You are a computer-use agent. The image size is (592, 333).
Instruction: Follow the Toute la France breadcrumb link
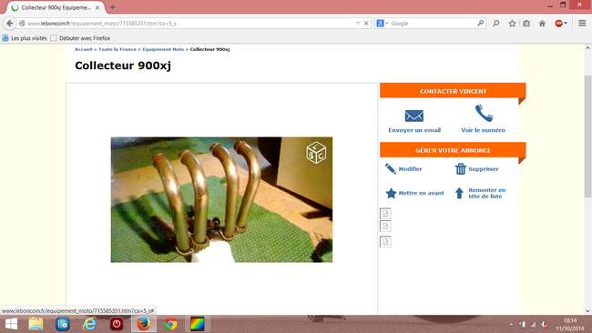(x=117, y=49)
